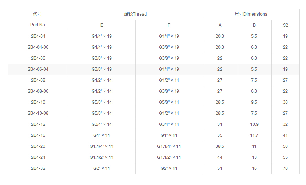Image resolution: width=306 pixels, height=185 pixels.
Task: Click the 2B4-04 part number cell
Action: click(x=38, y=36)
